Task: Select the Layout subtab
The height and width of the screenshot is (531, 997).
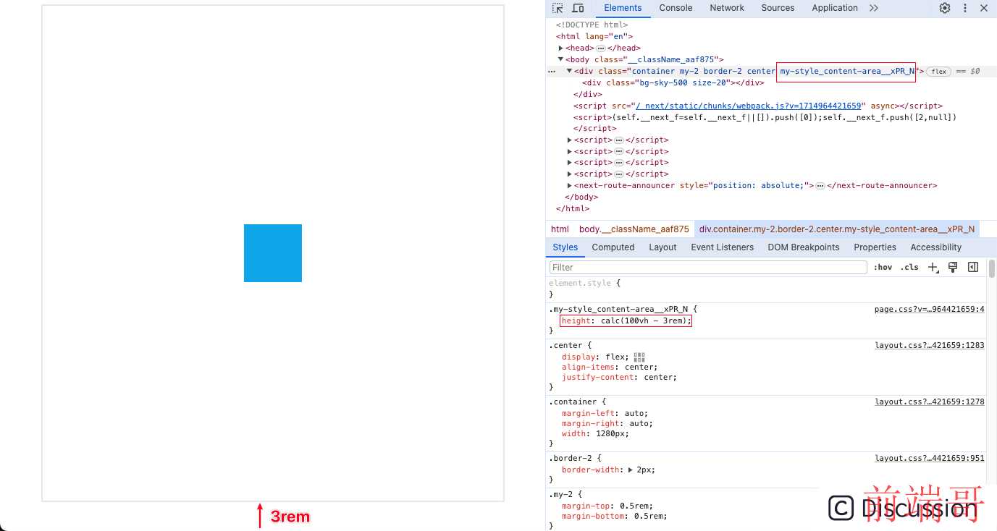Action: point(662,247)
